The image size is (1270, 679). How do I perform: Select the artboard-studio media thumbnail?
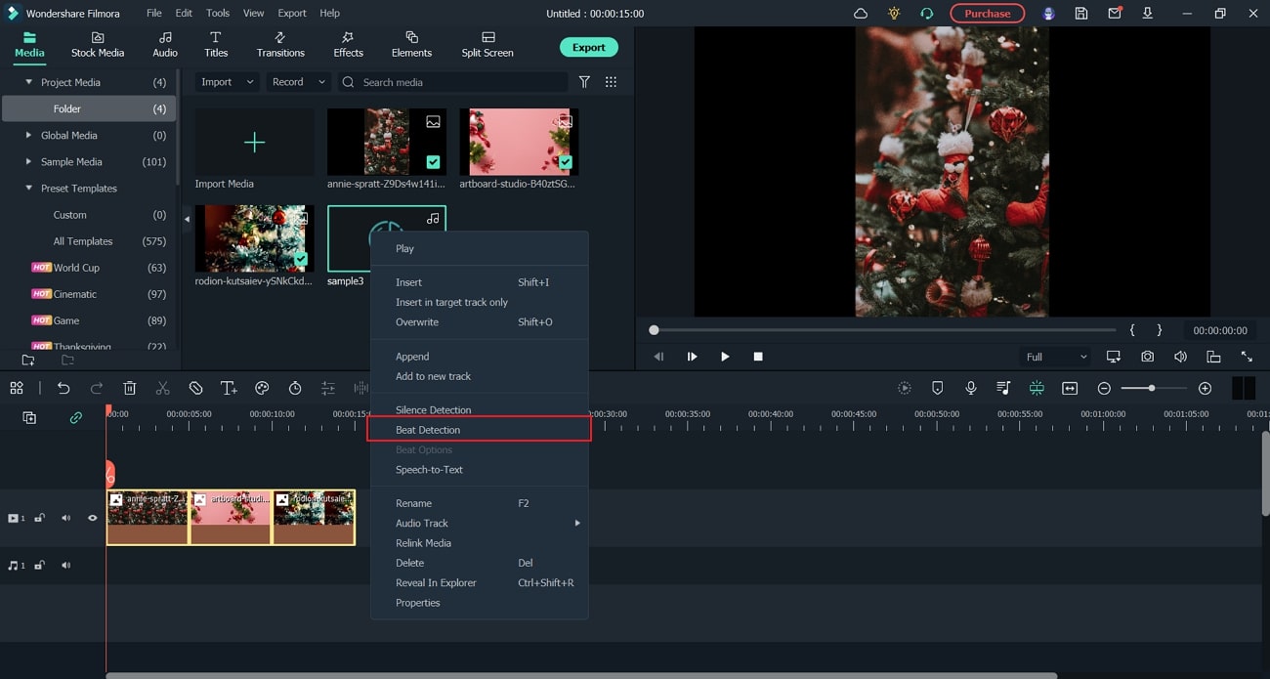click(519, 142)
